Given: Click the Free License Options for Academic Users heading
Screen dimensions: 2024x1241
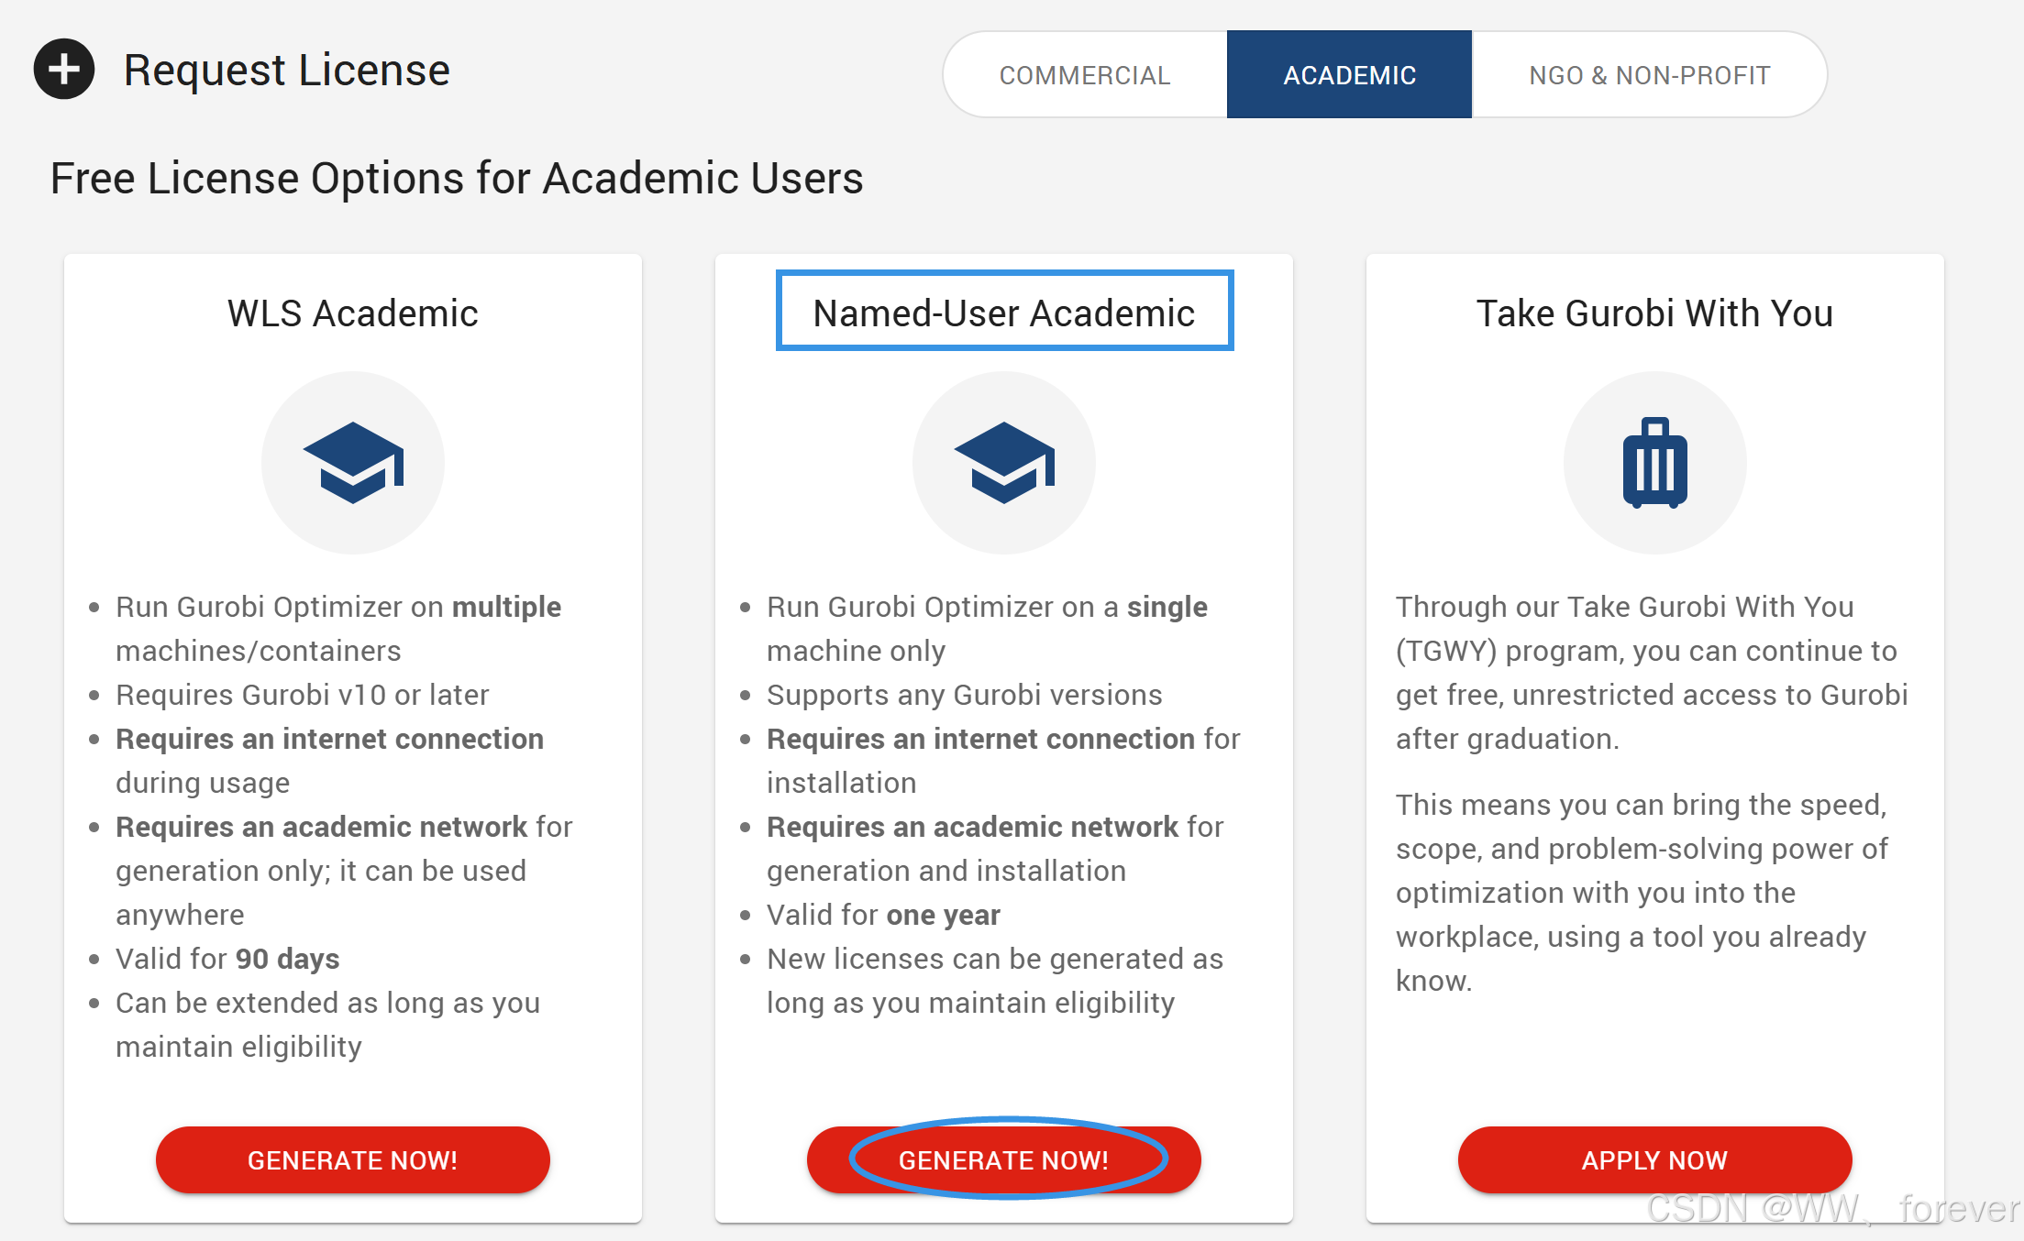Looking at the screenshot, I should pos(457,178).
